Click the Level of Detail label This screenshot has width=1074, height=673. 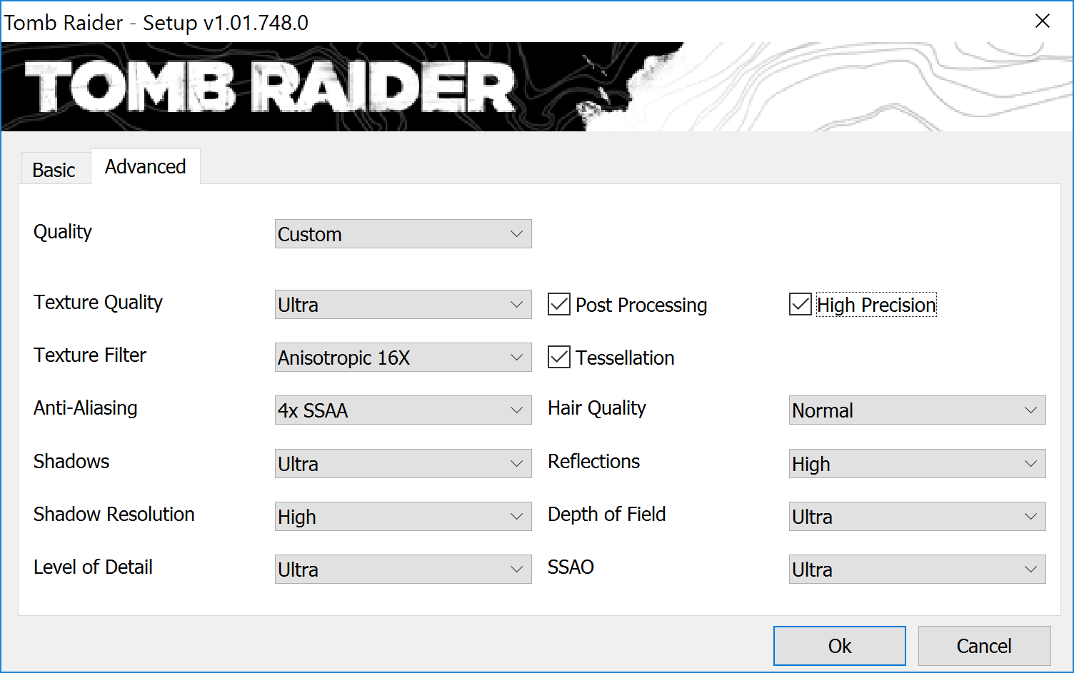(x=94, y=567)
